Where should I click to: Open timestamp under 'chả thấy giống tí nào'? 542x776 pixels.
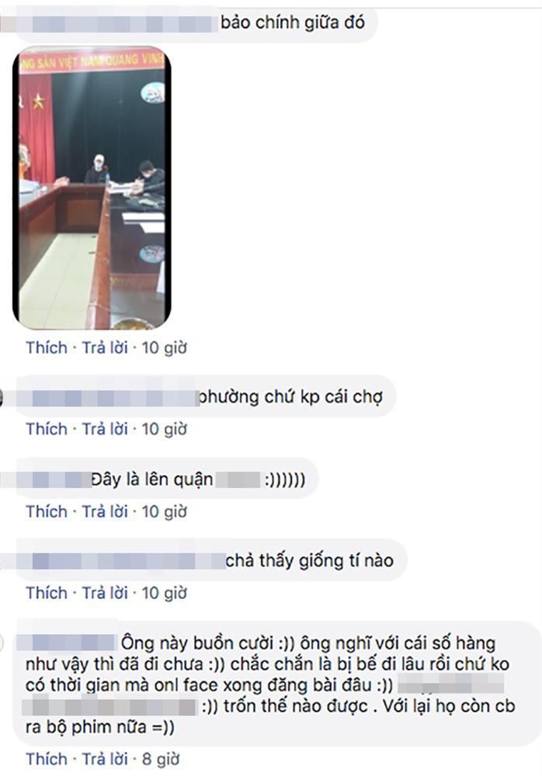(x=165, y=592)
